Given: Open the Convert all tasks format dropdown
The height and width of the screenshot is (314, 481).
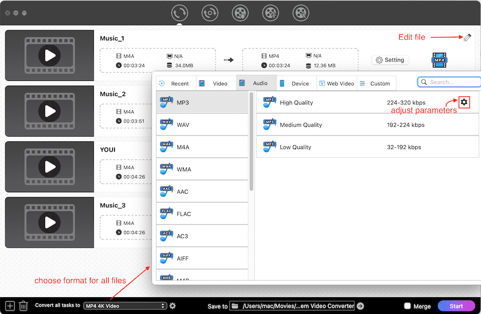Looking at the screenshot, I should (125, 306).
